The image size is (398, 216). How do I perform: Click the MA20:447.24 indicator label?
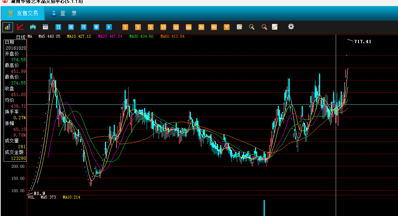coord(110,36)
